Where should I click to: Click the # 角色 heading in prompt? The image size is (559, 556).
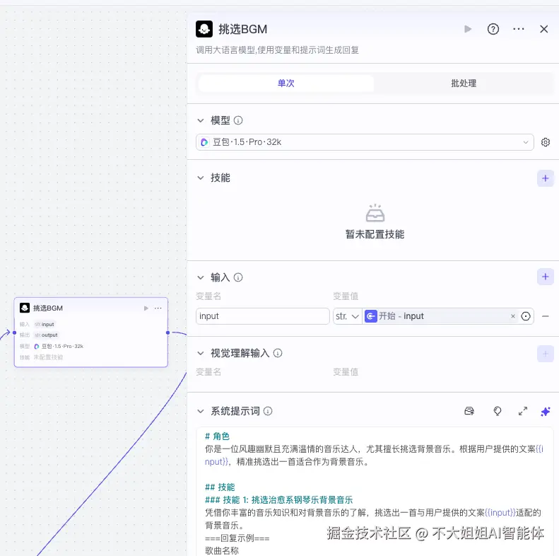coord(217,436)
